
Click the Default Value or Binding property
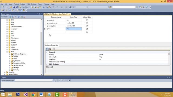[x=57, y=62]
